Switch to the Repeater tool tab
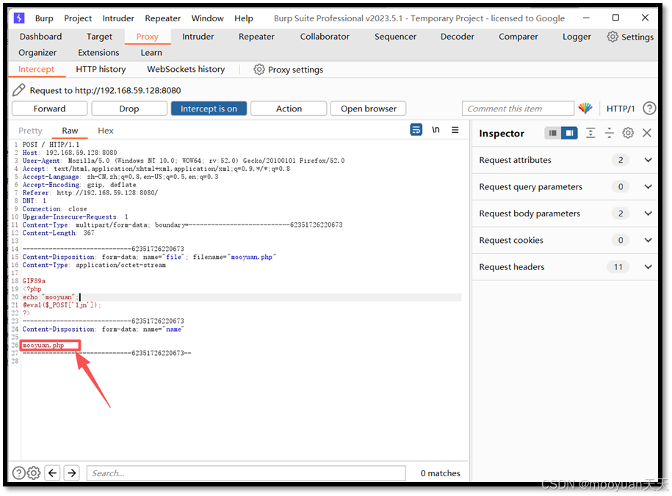 (257, 37)
